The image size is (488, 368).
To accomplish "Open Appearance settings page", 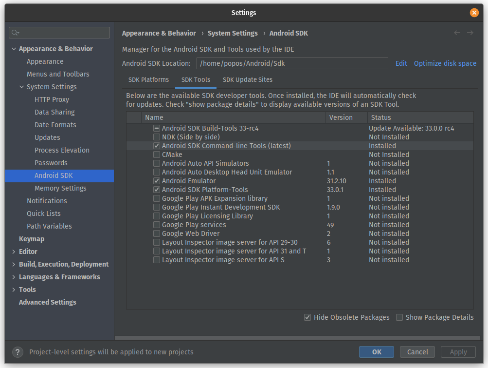I will (45, 61).
